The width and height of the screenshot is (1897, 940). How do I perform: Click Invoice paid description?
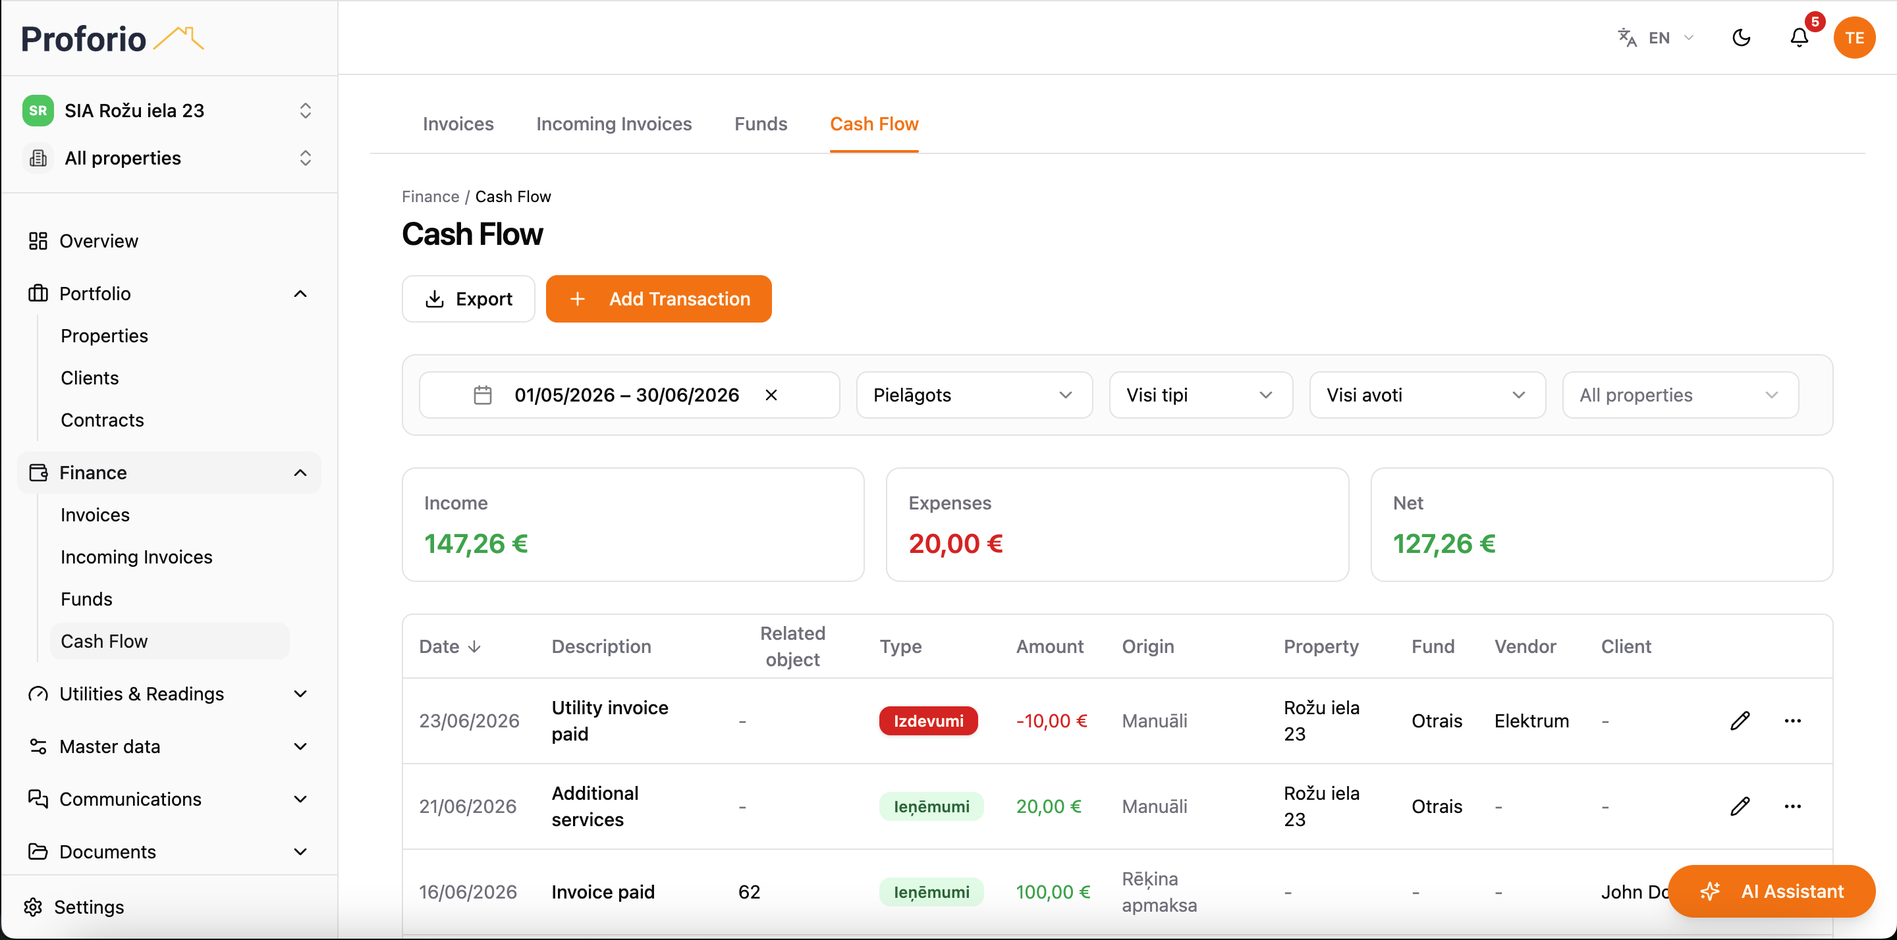(603, 891)
